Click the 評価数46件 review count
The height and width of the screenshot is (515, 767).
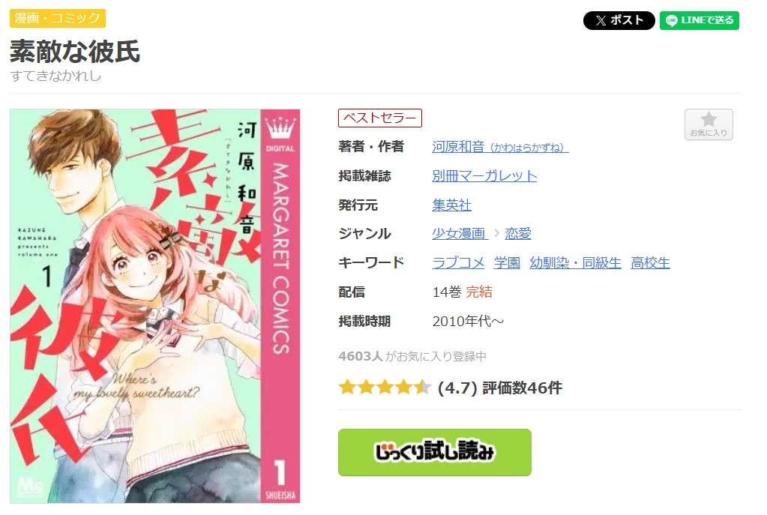click(522, 388)
